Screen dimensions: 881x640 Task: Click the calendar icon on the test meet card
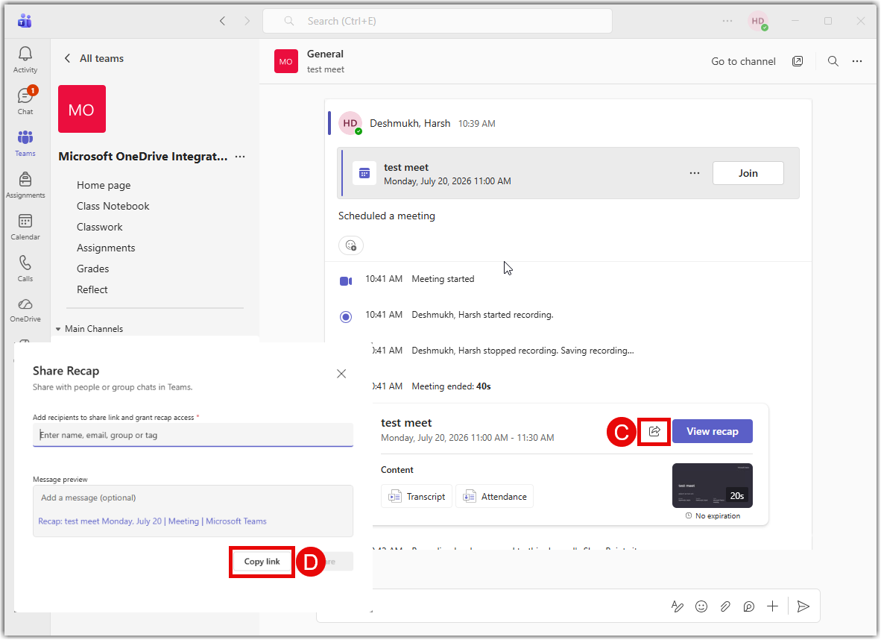tap(364, 173)
